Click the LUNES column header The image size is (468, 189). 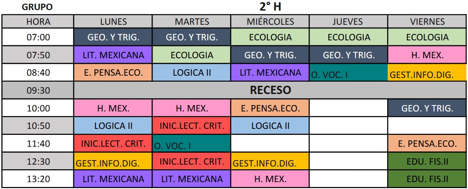click(x=113, y=22)
